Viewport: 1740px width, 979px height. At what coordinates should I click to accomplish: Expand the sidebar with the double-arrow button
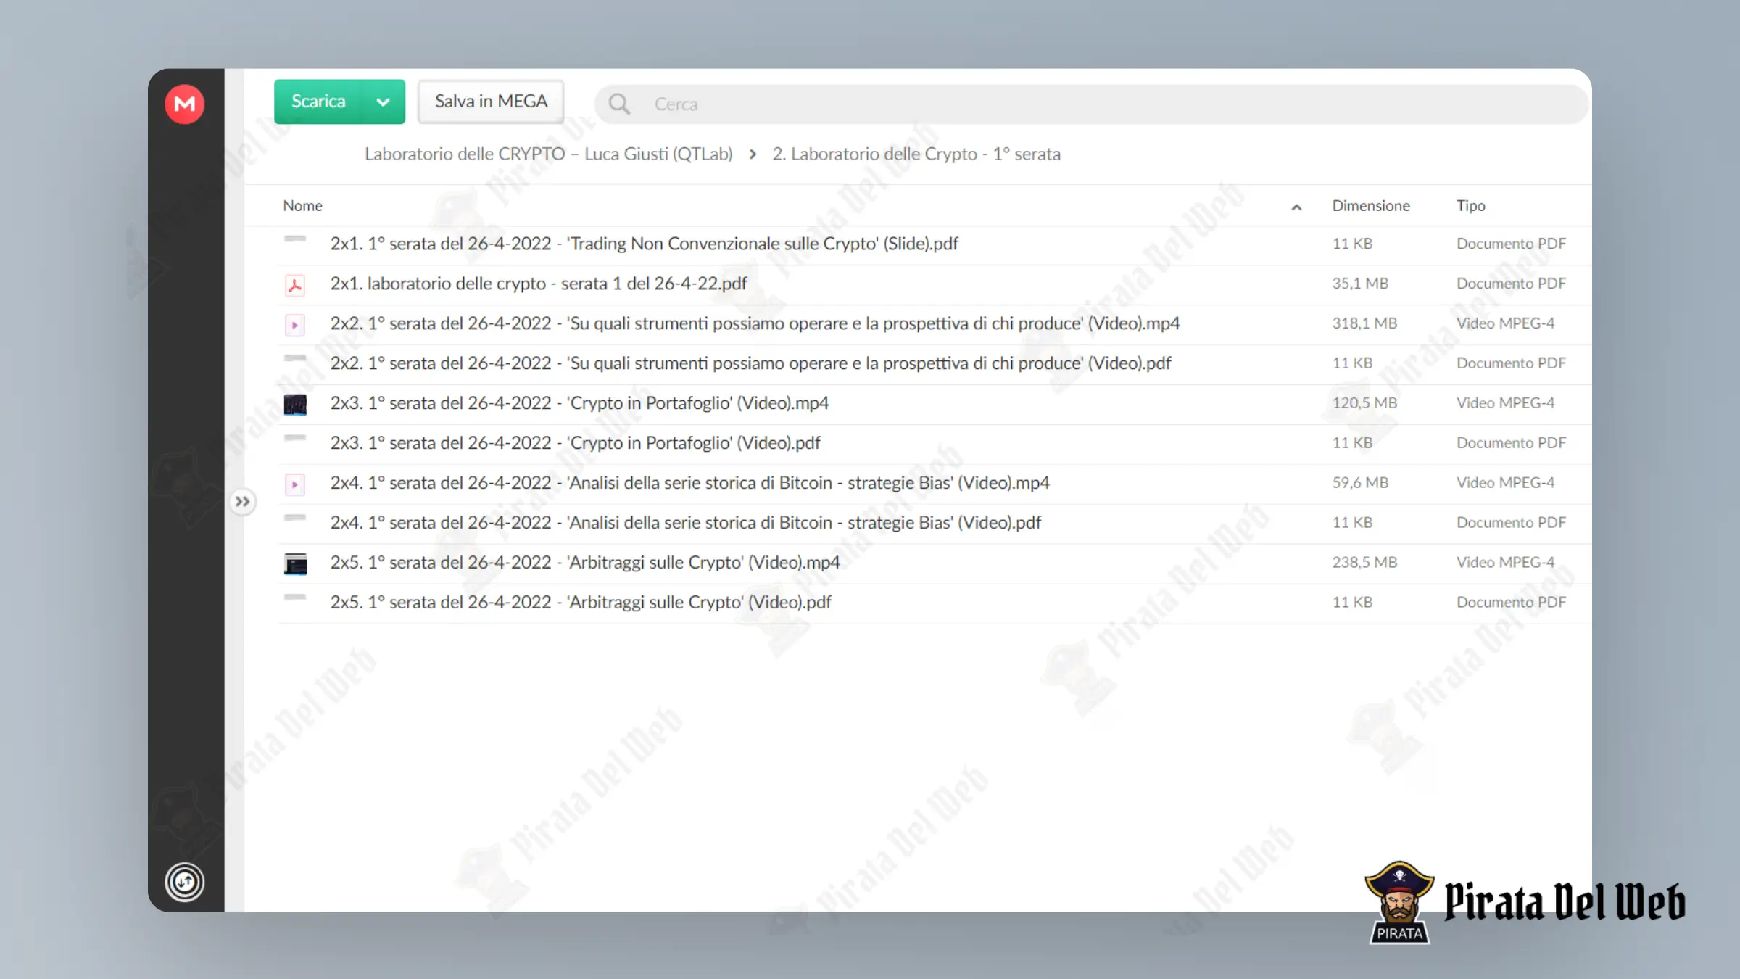coord(242,501)
